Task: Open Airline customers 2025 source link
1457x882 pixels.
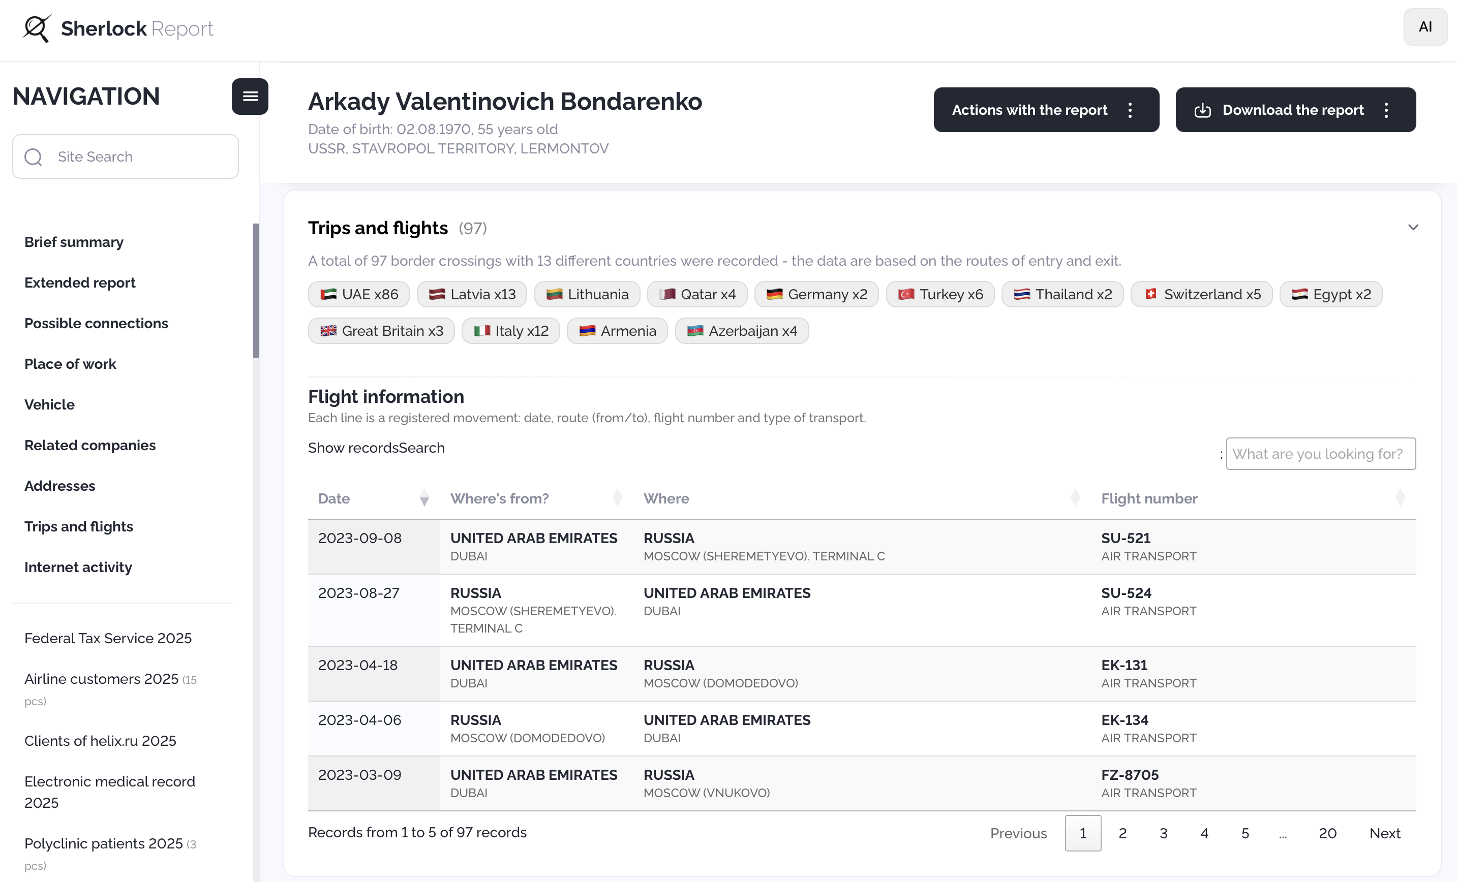Action: pos(101,679)
